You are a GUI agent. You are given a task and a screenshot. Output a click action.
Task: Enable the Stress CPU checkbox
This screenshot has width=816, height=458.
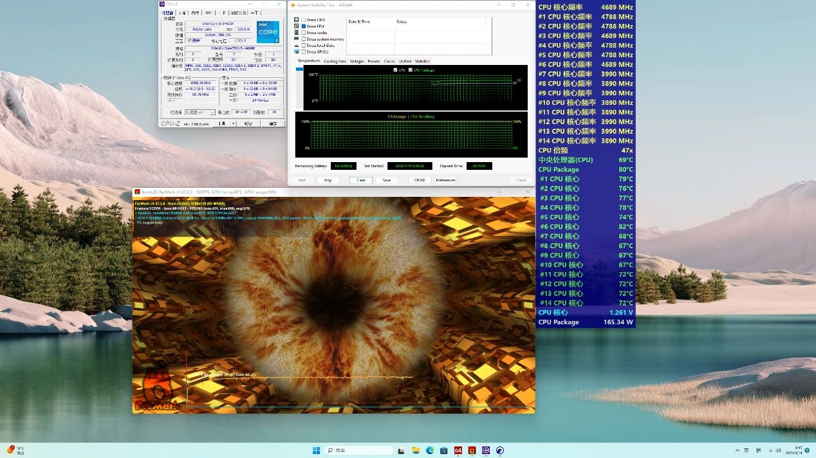(x=304, y=20)
